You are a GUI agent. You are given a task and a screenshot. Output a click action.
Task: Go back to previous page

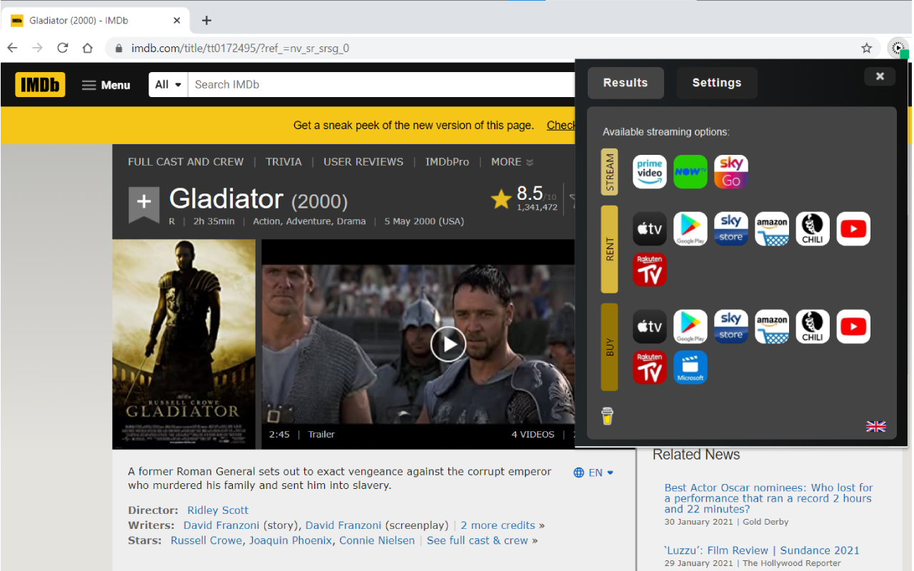[12, 49]
